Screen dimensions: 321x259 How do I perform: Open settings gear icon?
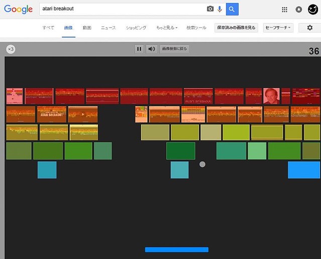coord(309,28)
